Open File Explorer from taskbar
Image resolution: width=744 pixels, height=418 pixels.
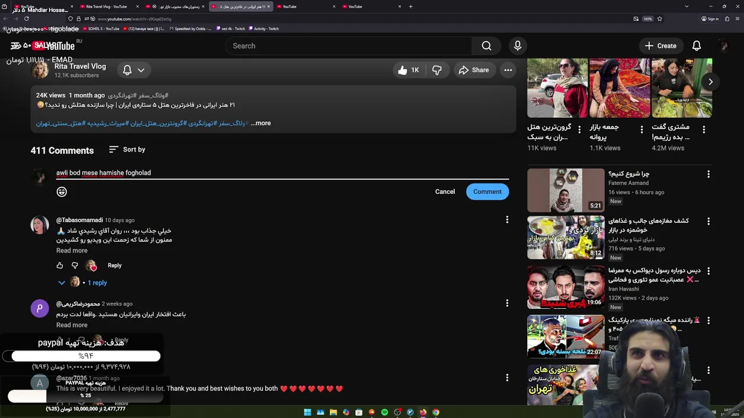pyautogui.click(x=333, y=412)
